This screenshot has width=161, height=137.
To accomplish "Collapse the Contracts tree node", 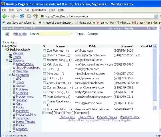I will coord(10,75).
